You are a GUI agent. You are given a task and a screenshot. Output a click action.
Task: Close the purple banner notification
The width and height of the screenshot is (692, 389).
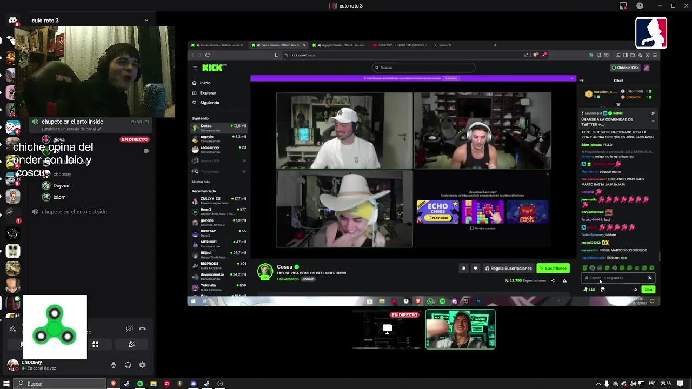tap(572, 78)
